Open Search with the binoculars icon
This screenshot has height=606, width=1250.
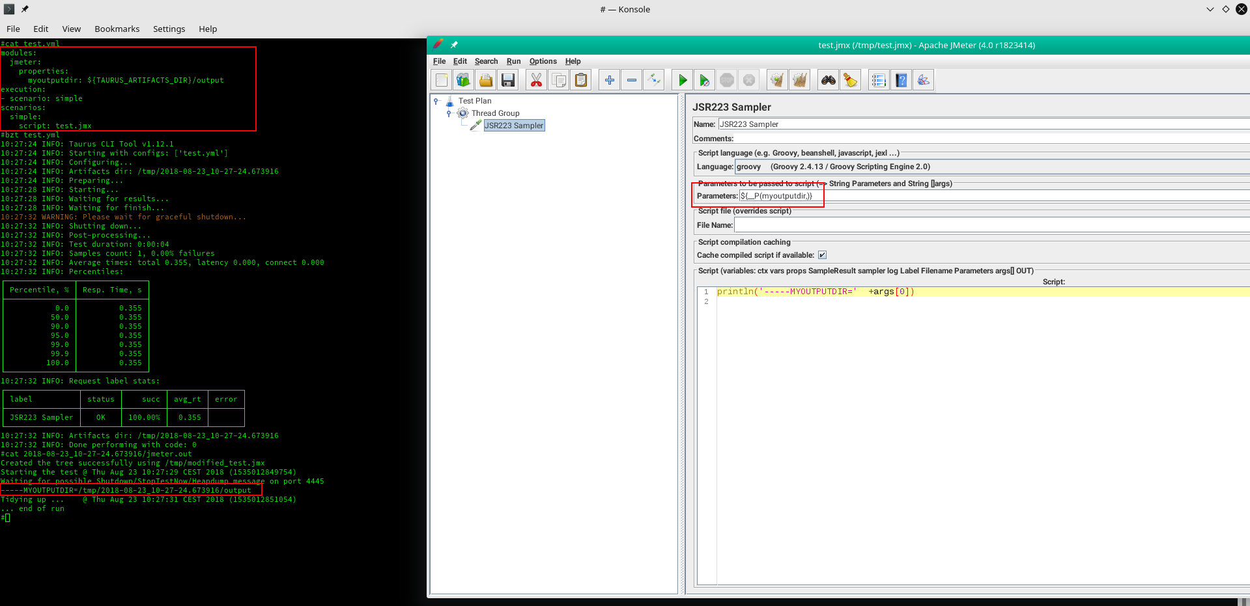(x=829, y=80)
